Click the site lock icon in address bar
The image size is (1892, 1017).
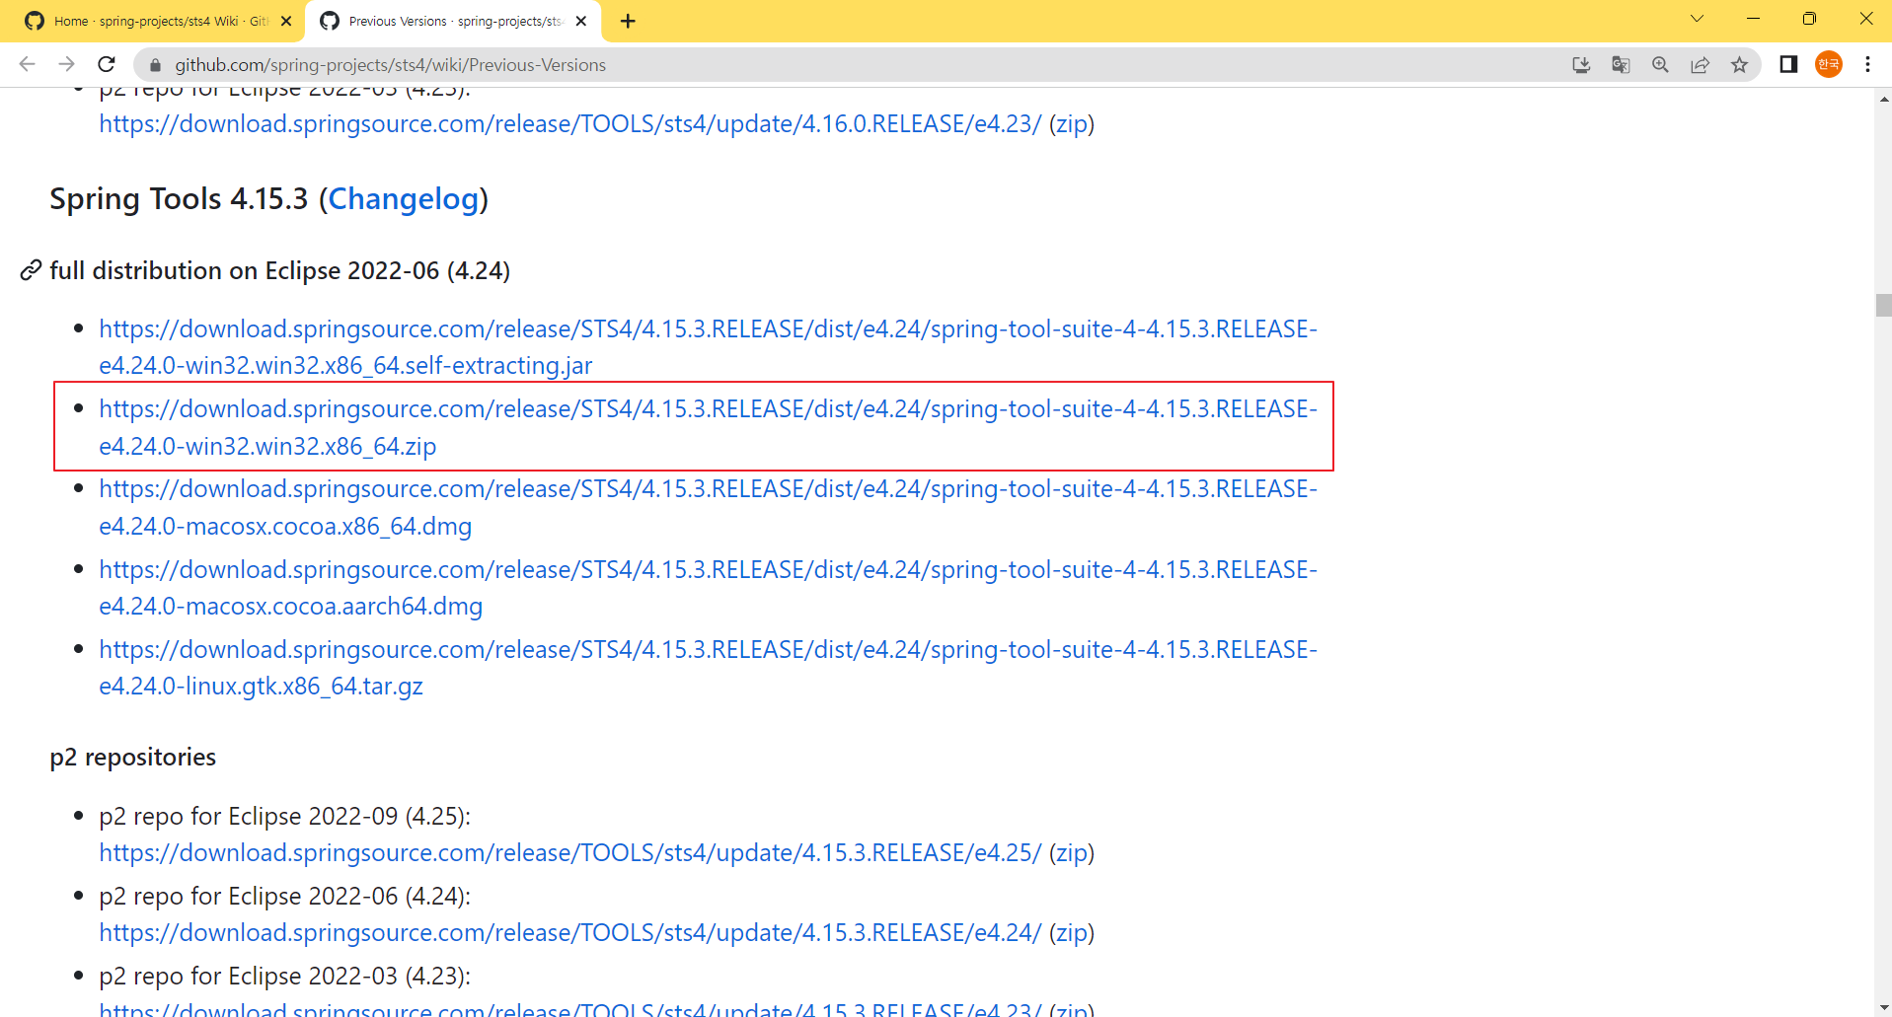pyautogui.click(x=155, y=65)
